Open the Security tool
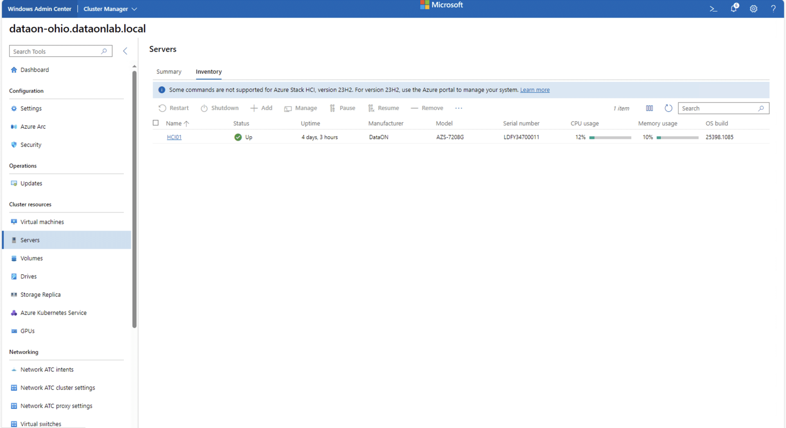 (x=31, y=145)
